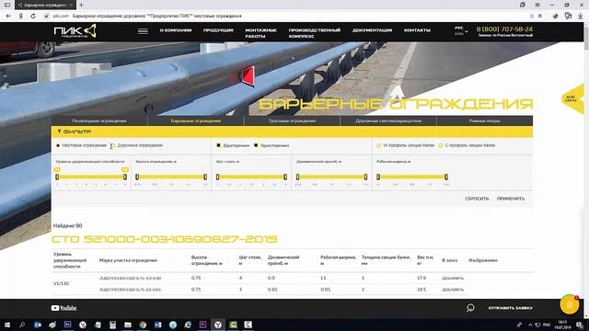The image size is (589, 331).
Task: Click the red extension icon in address bar
Action: tap(556, 17)
